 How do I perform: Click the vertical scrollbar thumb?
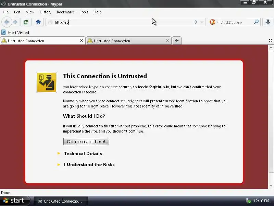coord(271,112)
